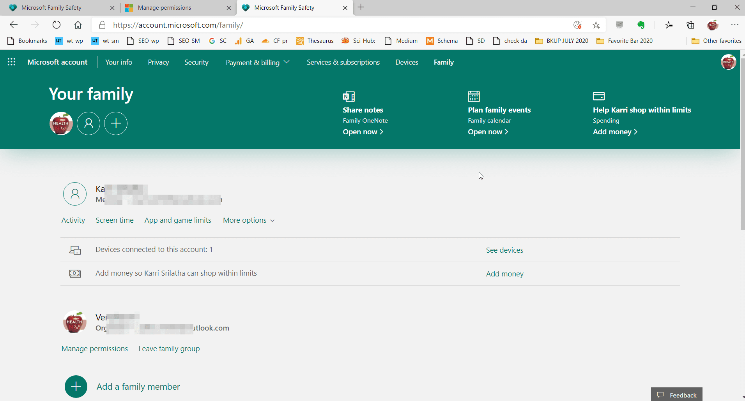This screenshot has height=401, width=745.
Task: Open Services & subscriptions menu item
Action: 343,62
